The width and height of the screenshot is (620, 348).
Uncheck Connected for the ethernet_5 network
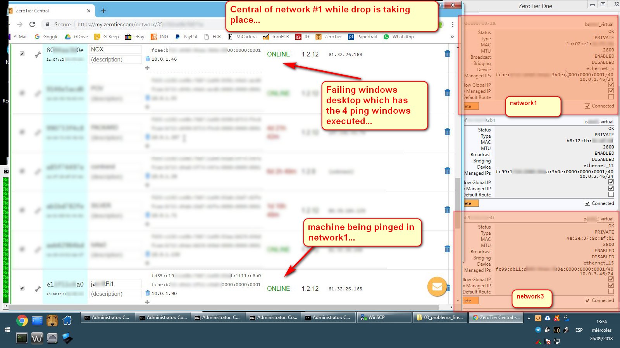[587, 106]
